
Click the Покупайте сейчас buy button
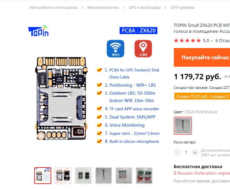[202, 57]
